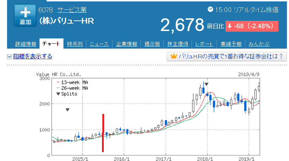Open the サービス業 sector link

(x=72, y=10)
